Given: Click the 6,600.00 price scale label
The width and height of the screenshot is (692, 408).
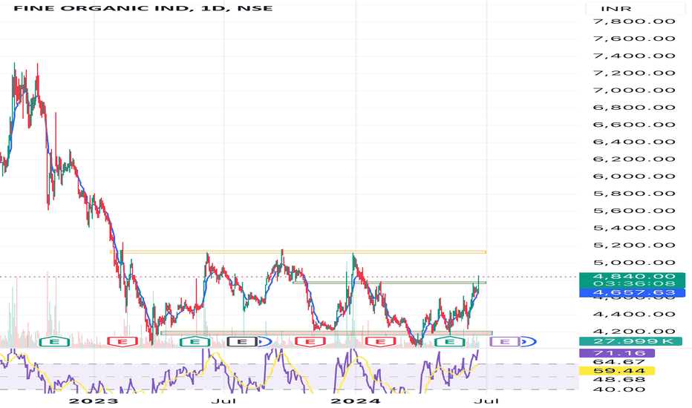Looking at the screenshot, I should pos(634,125).
